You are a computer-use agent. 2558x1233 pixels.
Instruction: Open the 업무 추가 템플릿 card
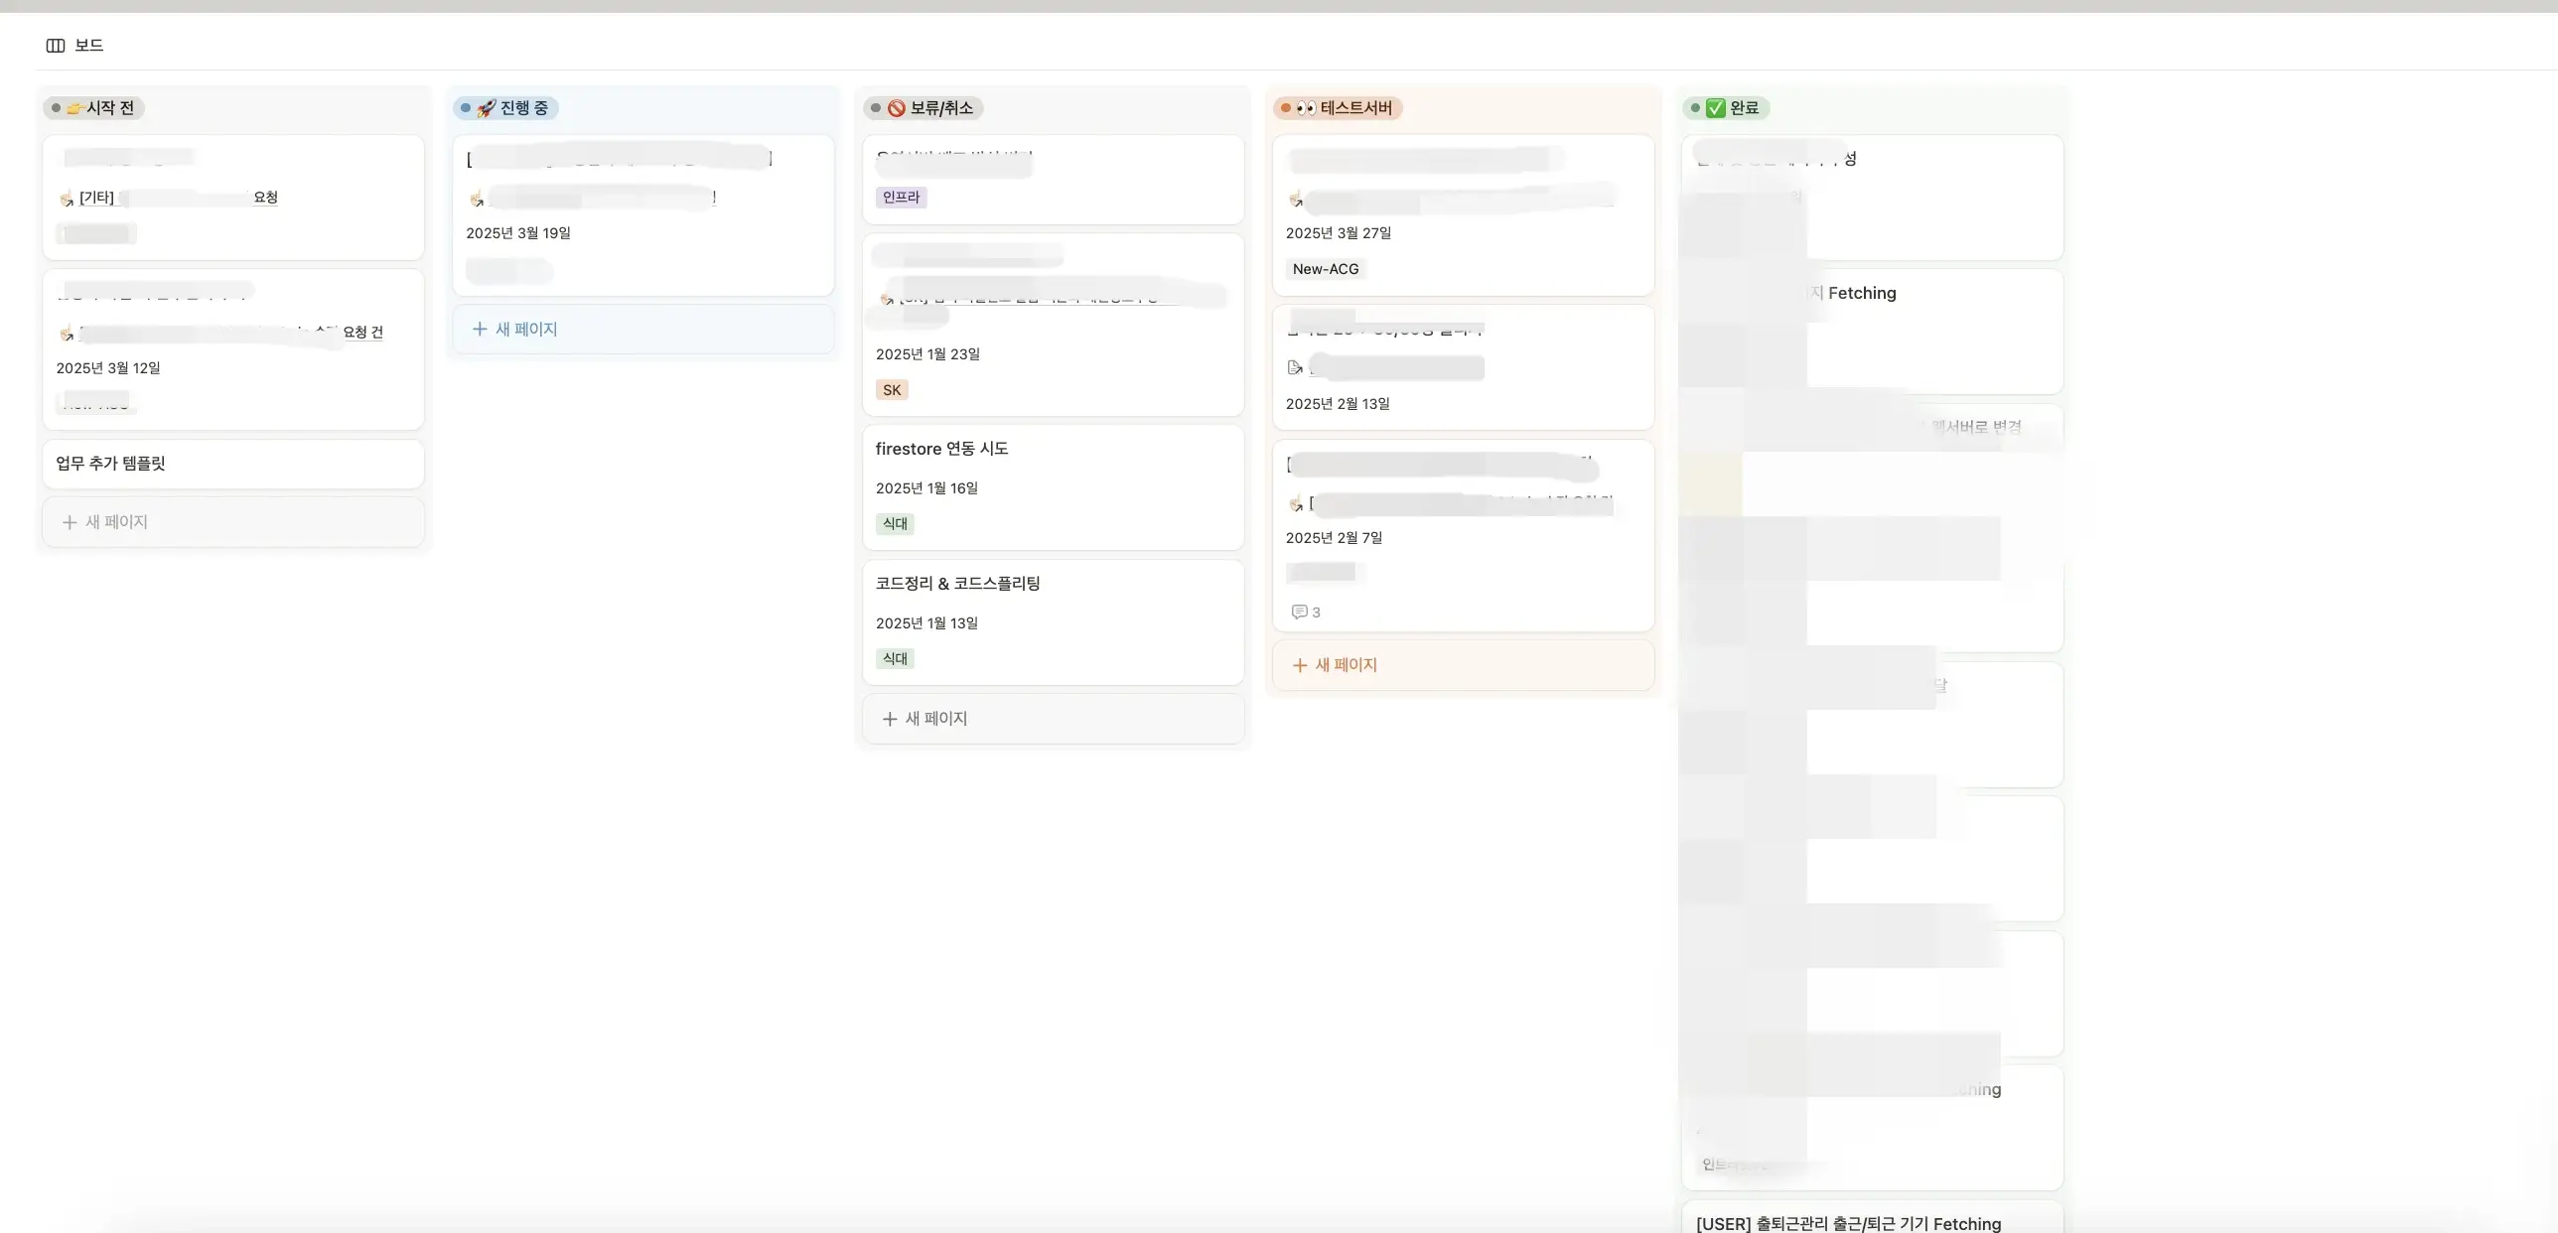coord(110,464)
